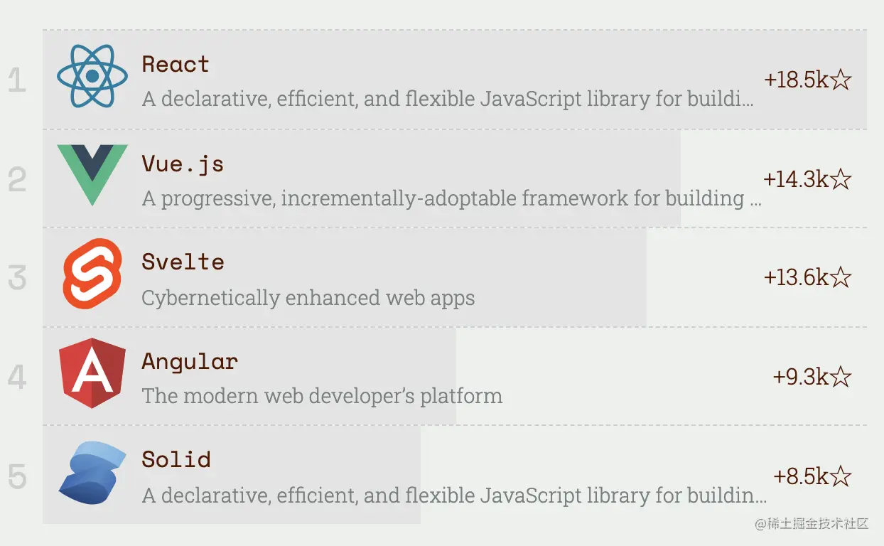Image resolution: width=884 pixels, height=546 pixels.
Task: Open the Angular project title
Action: pyautogui.click(x=190, y=362)
